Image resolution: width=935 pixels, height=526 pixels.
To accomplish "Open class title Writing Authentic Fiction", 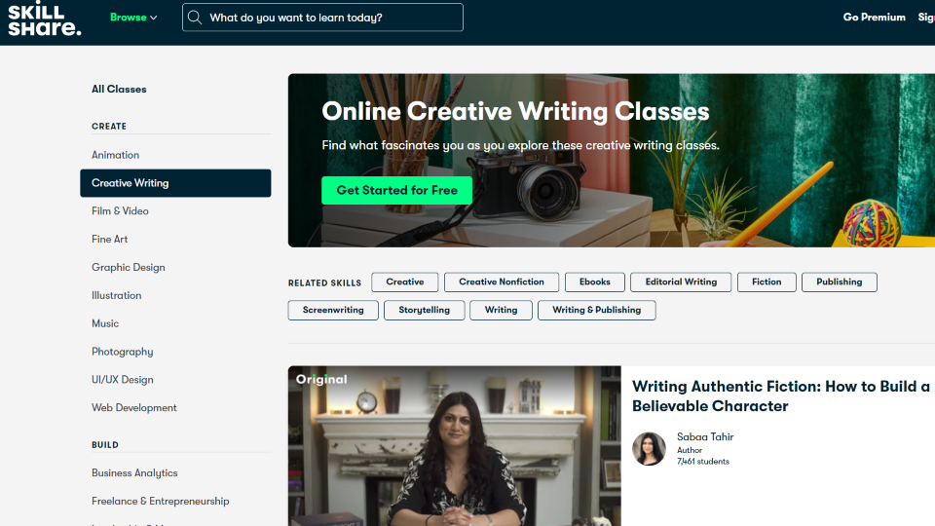I will [x=780, y=396].
